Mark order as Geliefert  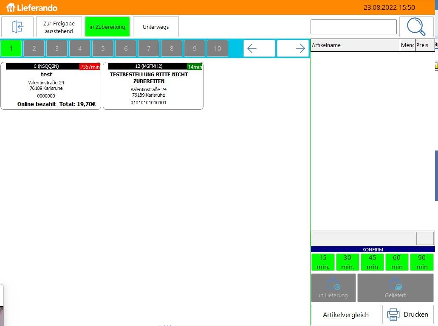click(395, 288)
